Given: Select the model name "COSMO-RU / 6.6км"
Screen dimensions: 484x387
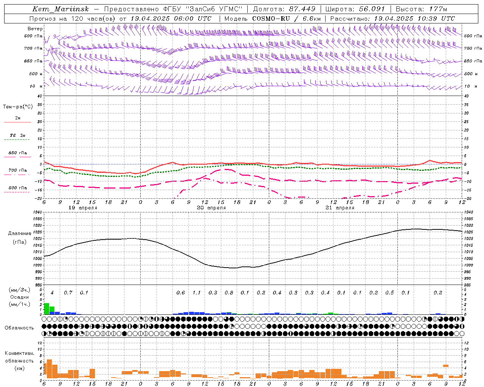Looking at the screenshot, I should (x=287, y=19).
